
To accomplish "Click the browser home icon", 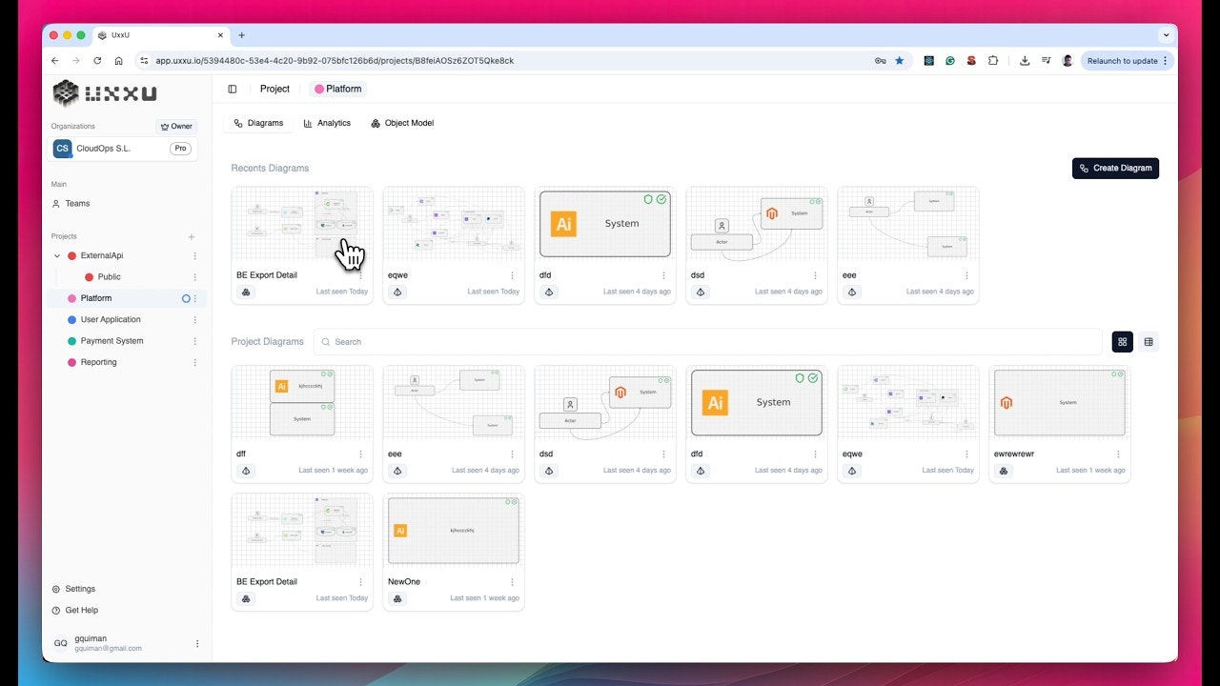I will (118, 60).
